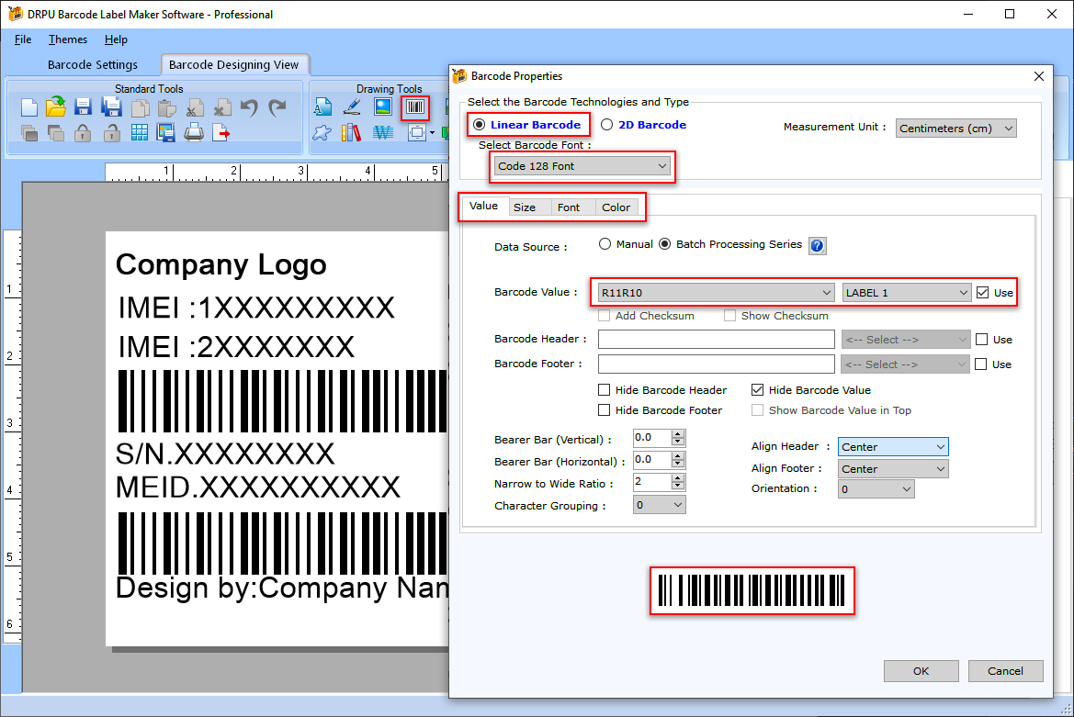
Task: Increase Bearer Bar (Vertical) value
Action: pos(678,433)
